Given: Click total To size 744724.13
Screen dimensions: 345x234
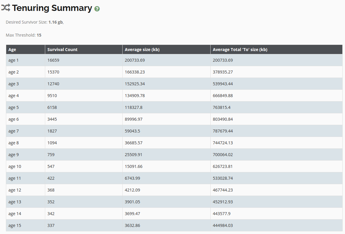Looking at the screenshot, I should coord(223,143).
